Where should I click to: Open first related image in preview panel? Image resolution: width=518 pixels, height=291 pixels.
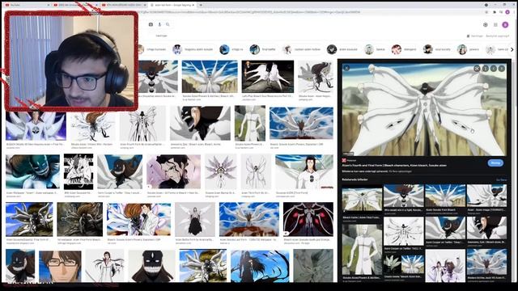362,200
